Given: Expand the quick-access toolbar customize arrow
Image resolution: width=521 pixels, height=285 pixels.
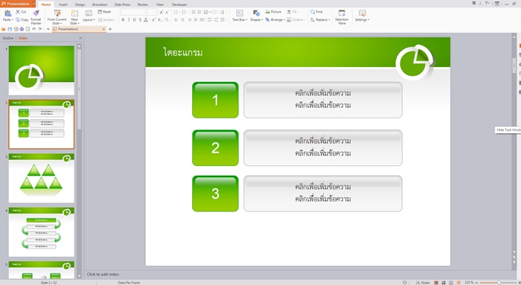Looking at the screenshot, I should tap(48, 29).
